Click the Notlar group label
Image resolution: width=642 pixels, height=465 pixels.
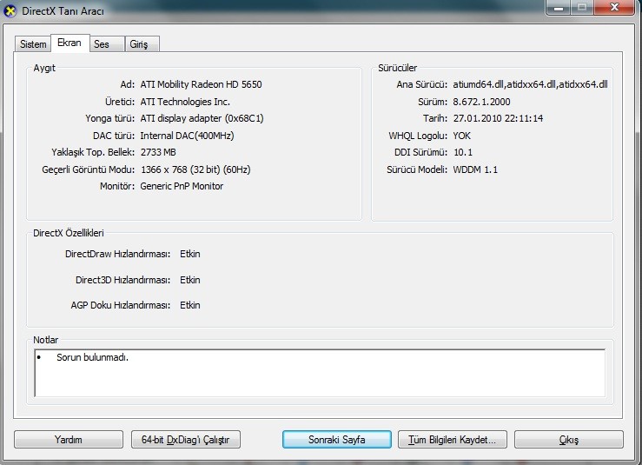tap(45, 340)
